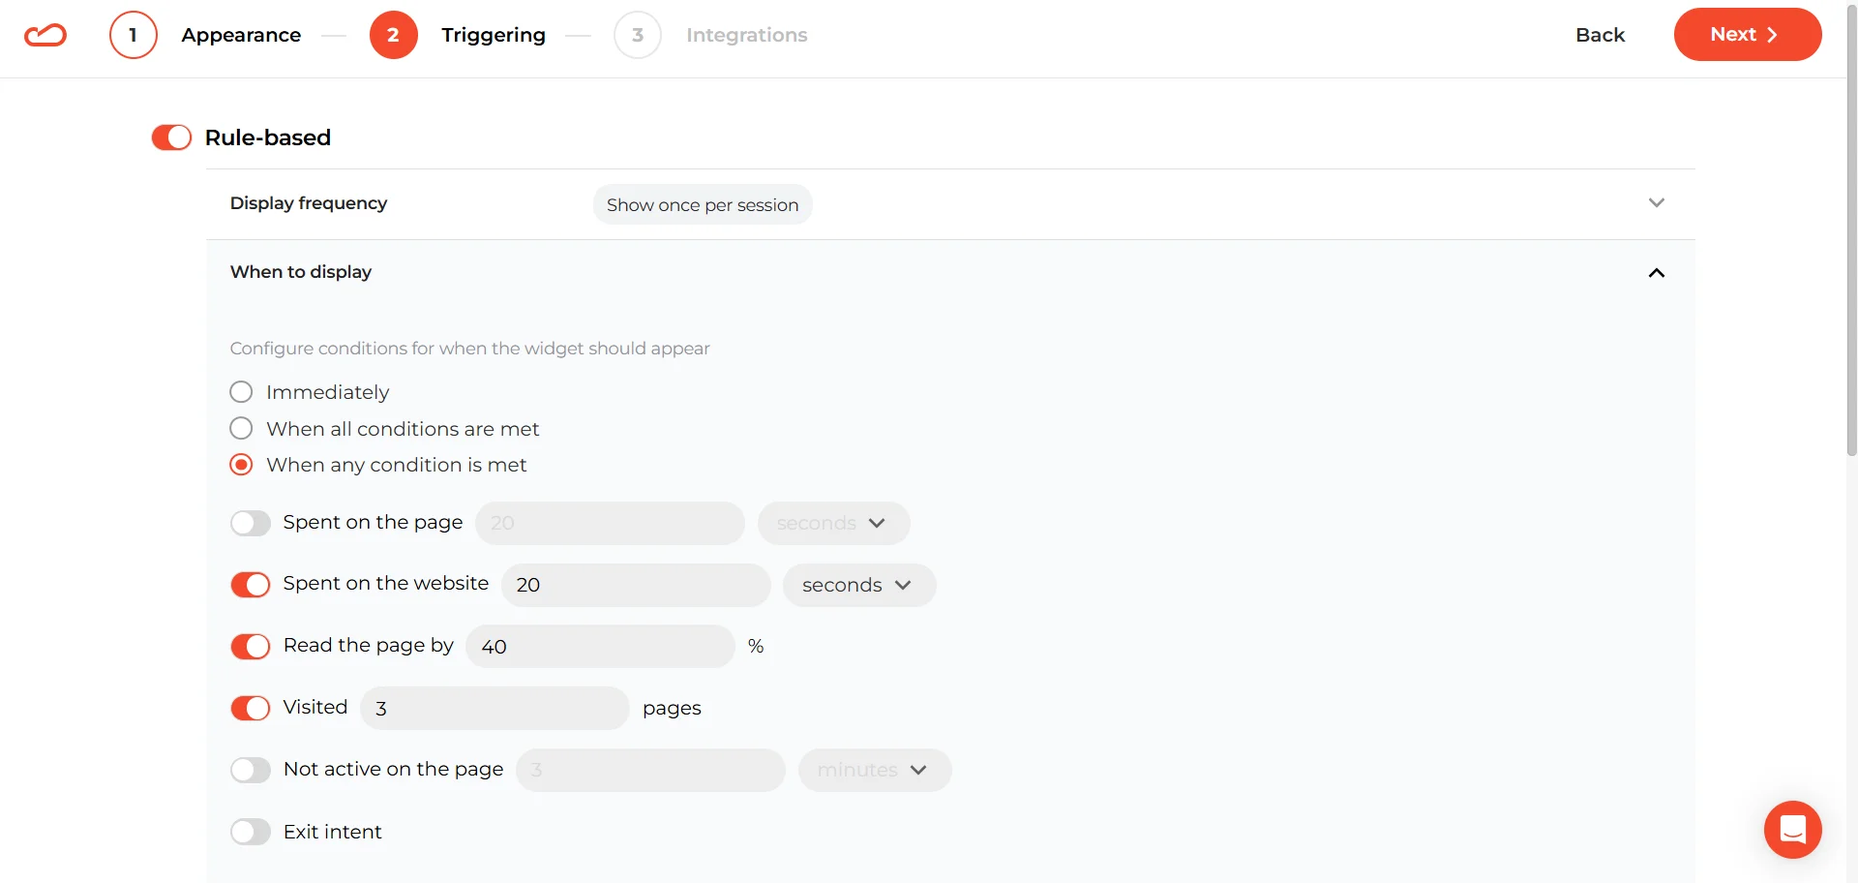This screenshot has height=883, width=1858.
Task: Choose "When all conditions are met"
Action: point(241,428)
